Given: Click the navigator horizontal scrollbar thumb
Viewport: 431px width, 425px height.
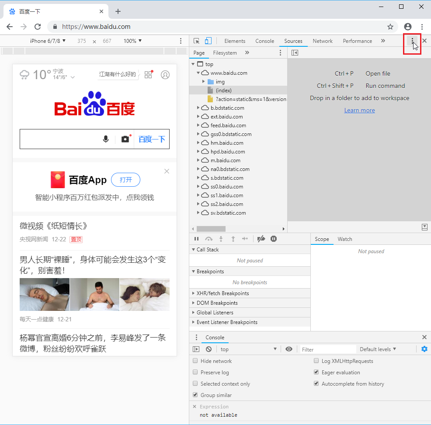Looking at the screenshot, I should (x=211, y=229).
